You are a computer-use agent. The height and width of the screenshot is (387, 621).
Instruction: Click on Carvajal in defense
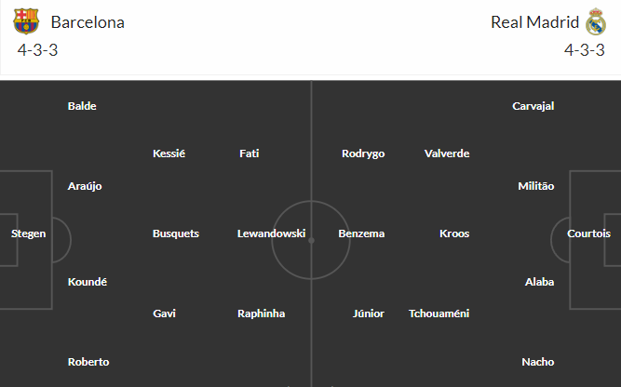533,106
